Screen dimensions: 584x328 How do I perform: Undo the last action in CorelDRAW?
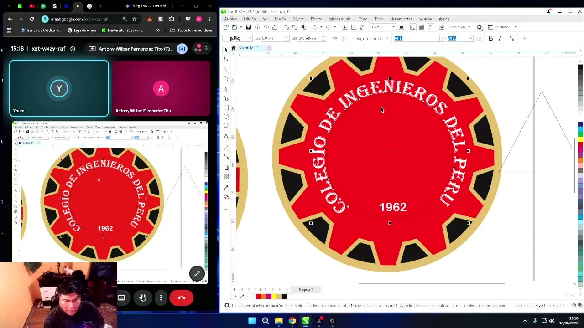(x=314, y=27)
